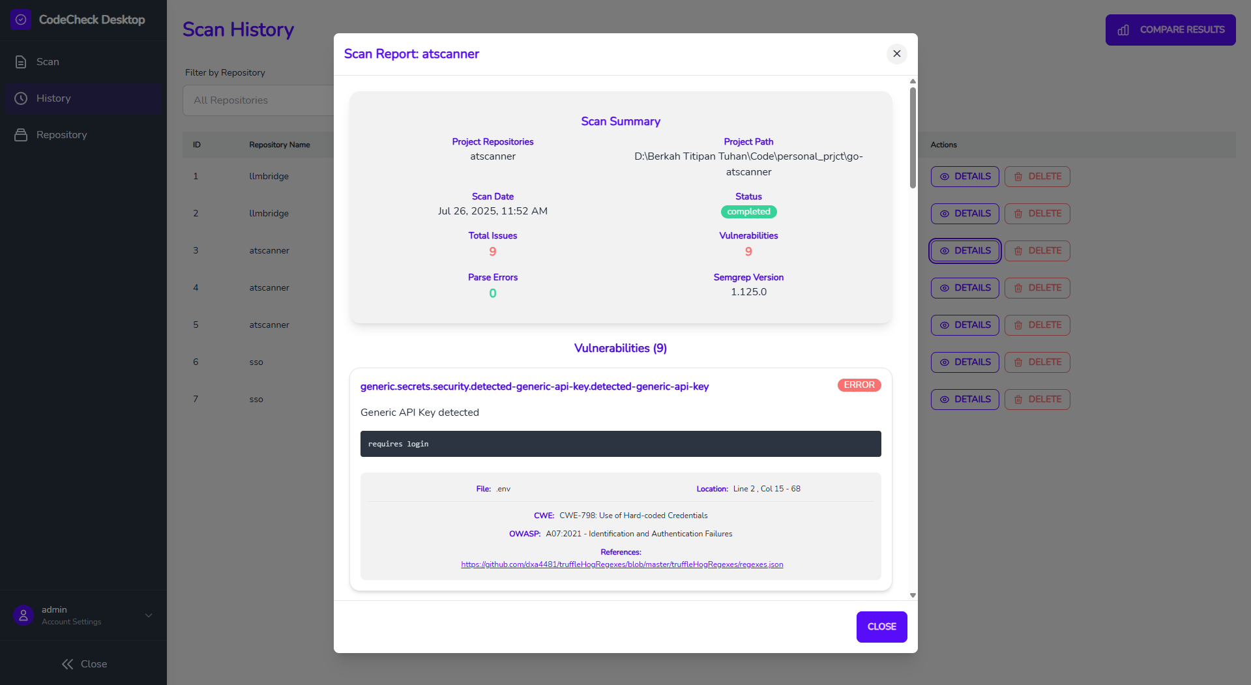Click the ERROR severity badge

(x=859, y=385)
